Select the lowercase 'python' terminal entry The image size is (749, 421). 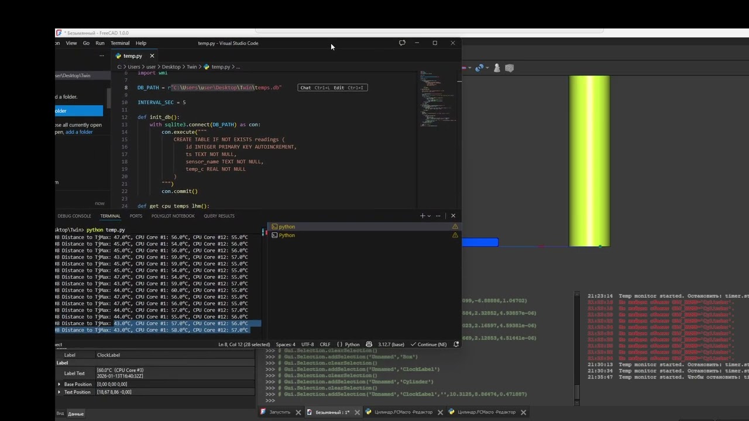[363, 227]
